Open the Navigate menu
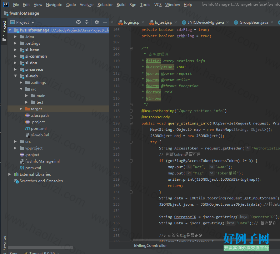This screenshot has height=254, width=280. (54, 4)
